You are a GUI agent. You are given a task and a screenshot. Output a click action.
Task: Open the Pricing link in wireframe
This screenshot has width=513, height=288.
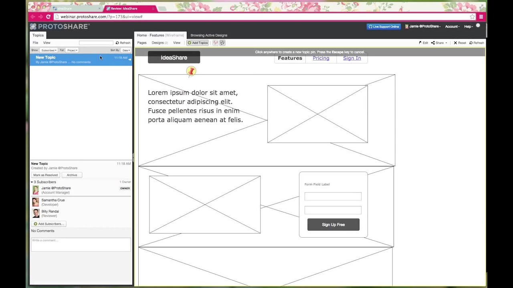pyautogui.click(x=321, y=58)
